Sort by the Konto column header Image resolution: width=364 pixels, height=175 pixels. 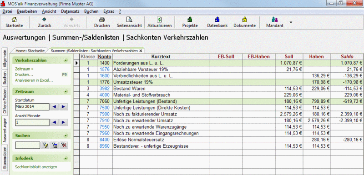(x=105, y=56)
